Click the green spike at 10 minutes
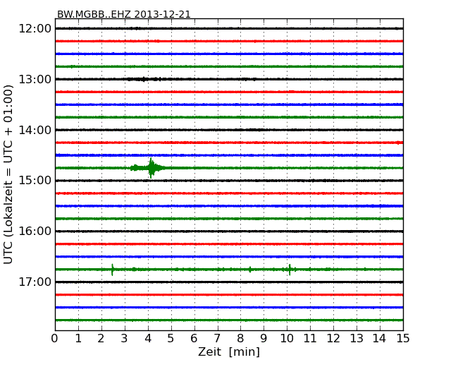Image resolution: width=458 pixels, height=367 pixels. point(290,270)
